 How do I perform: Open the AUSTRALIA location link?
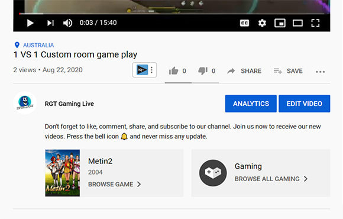coord(38,45)
